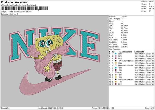Click the 'Description' column header

point(127,52)
